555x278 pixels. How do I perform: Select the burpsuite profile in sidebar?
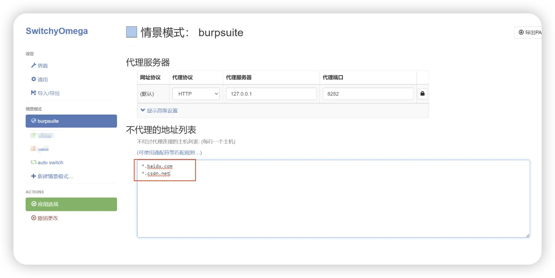pyautogui.click(x=71, y=121)
